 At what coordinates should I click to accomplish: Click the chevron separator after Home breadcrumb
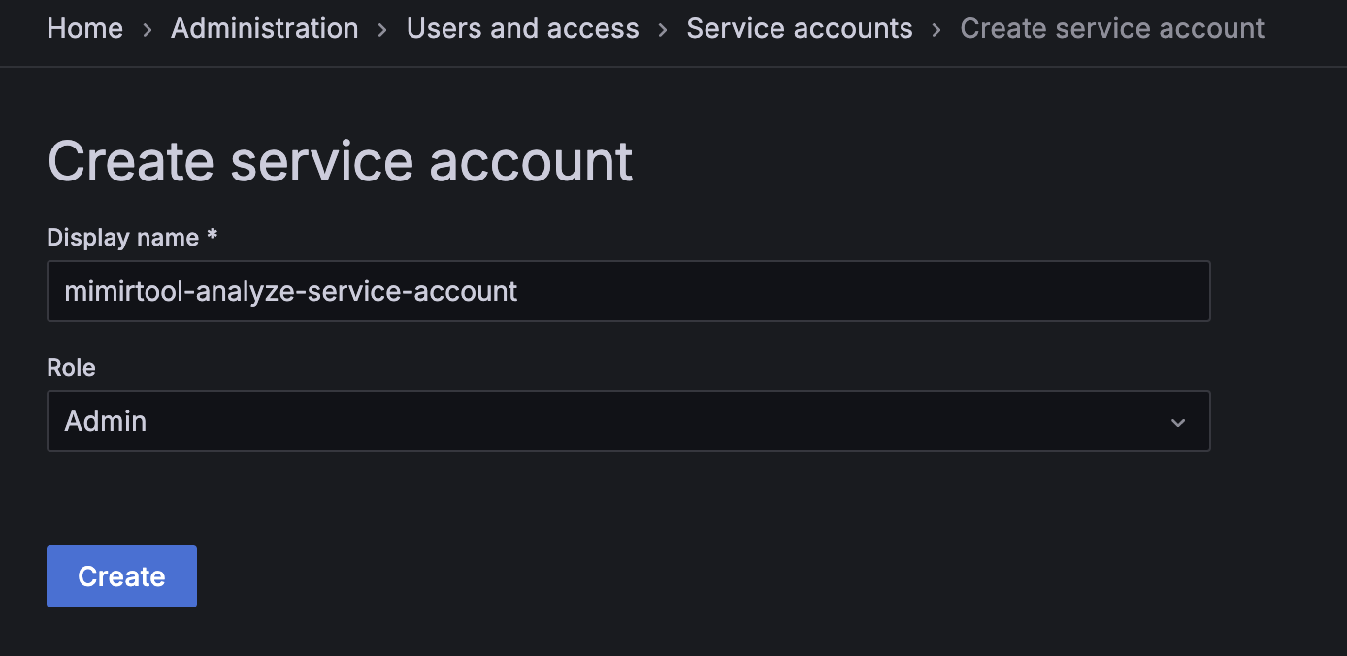pos(147,29)
